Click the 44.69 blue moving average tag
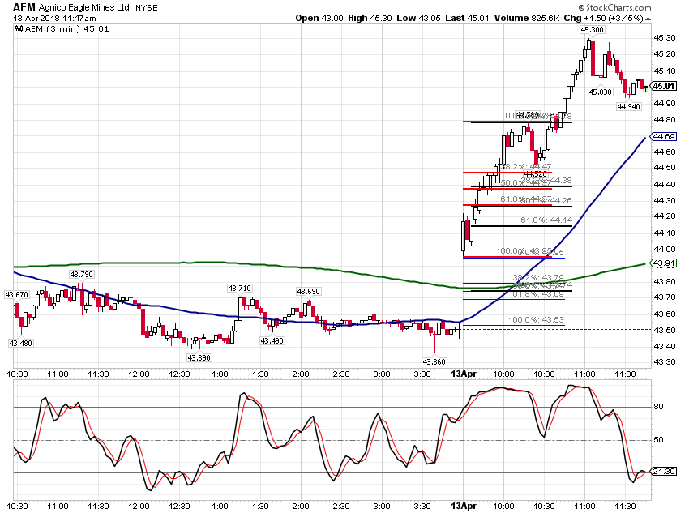689x513 pixels. coord(664,137)
